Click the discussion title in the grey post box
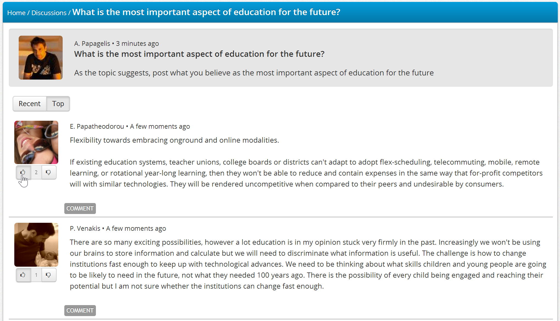 [x=199, y=54]
